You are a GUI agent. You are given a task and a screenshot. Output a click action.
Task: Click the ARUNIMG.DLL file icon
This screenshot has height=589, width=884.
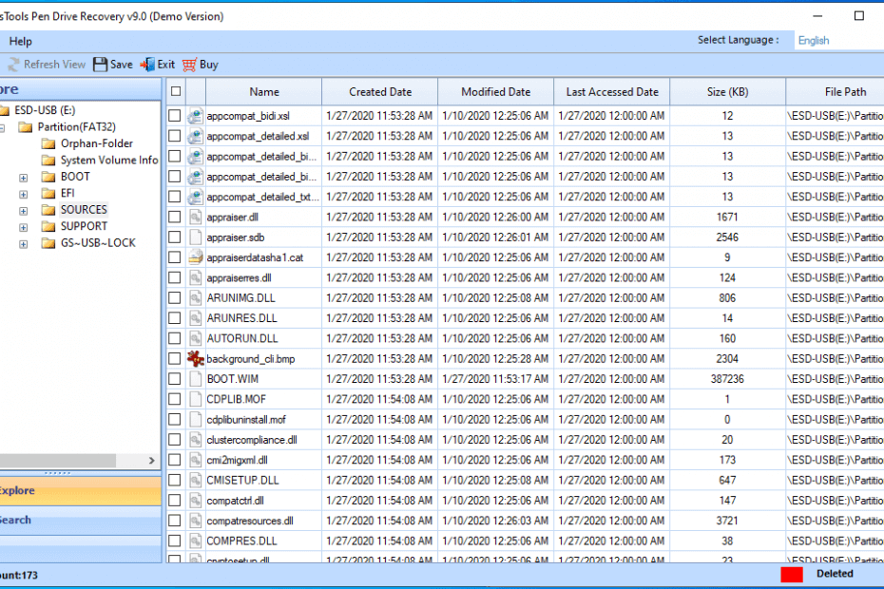[x=195, y=298]
